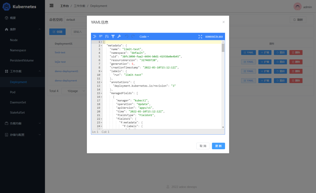Open the filter funnel tool

point(113,36)
